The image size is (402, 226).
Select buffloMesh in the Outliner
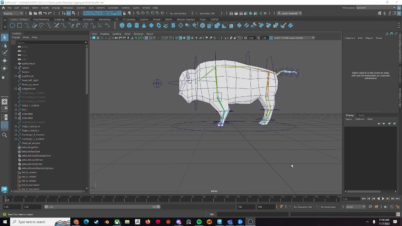tap(28, 64)
